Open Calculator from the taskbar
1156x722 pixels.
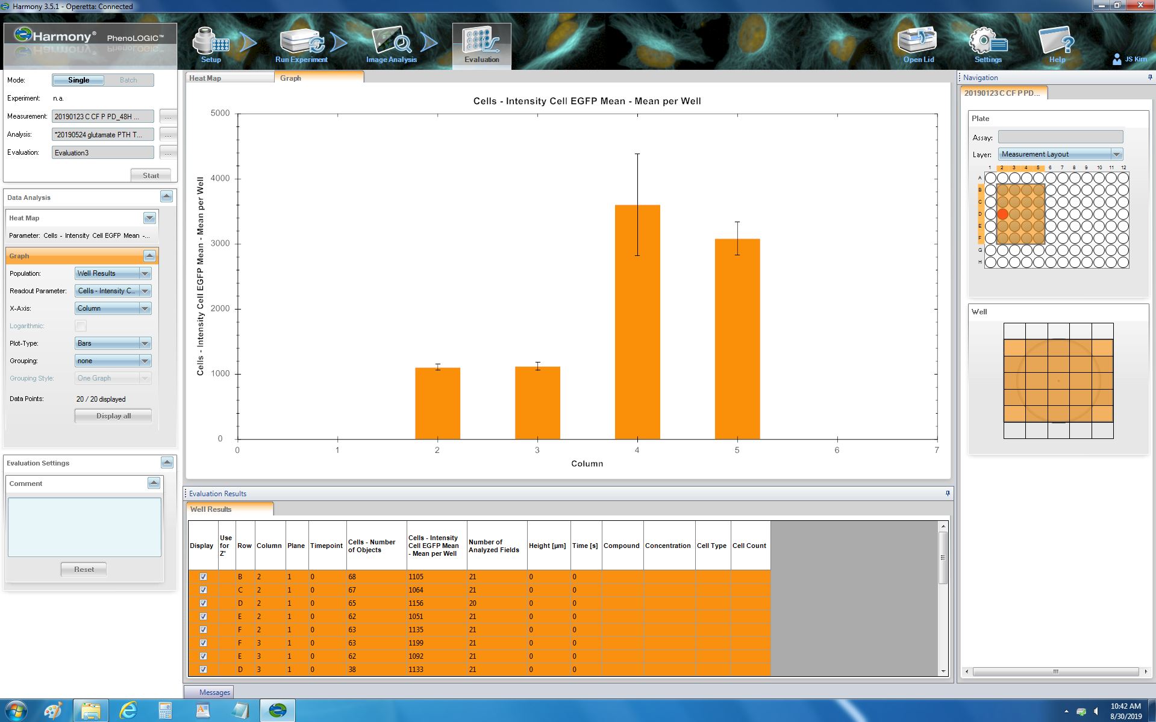[165, 711]
